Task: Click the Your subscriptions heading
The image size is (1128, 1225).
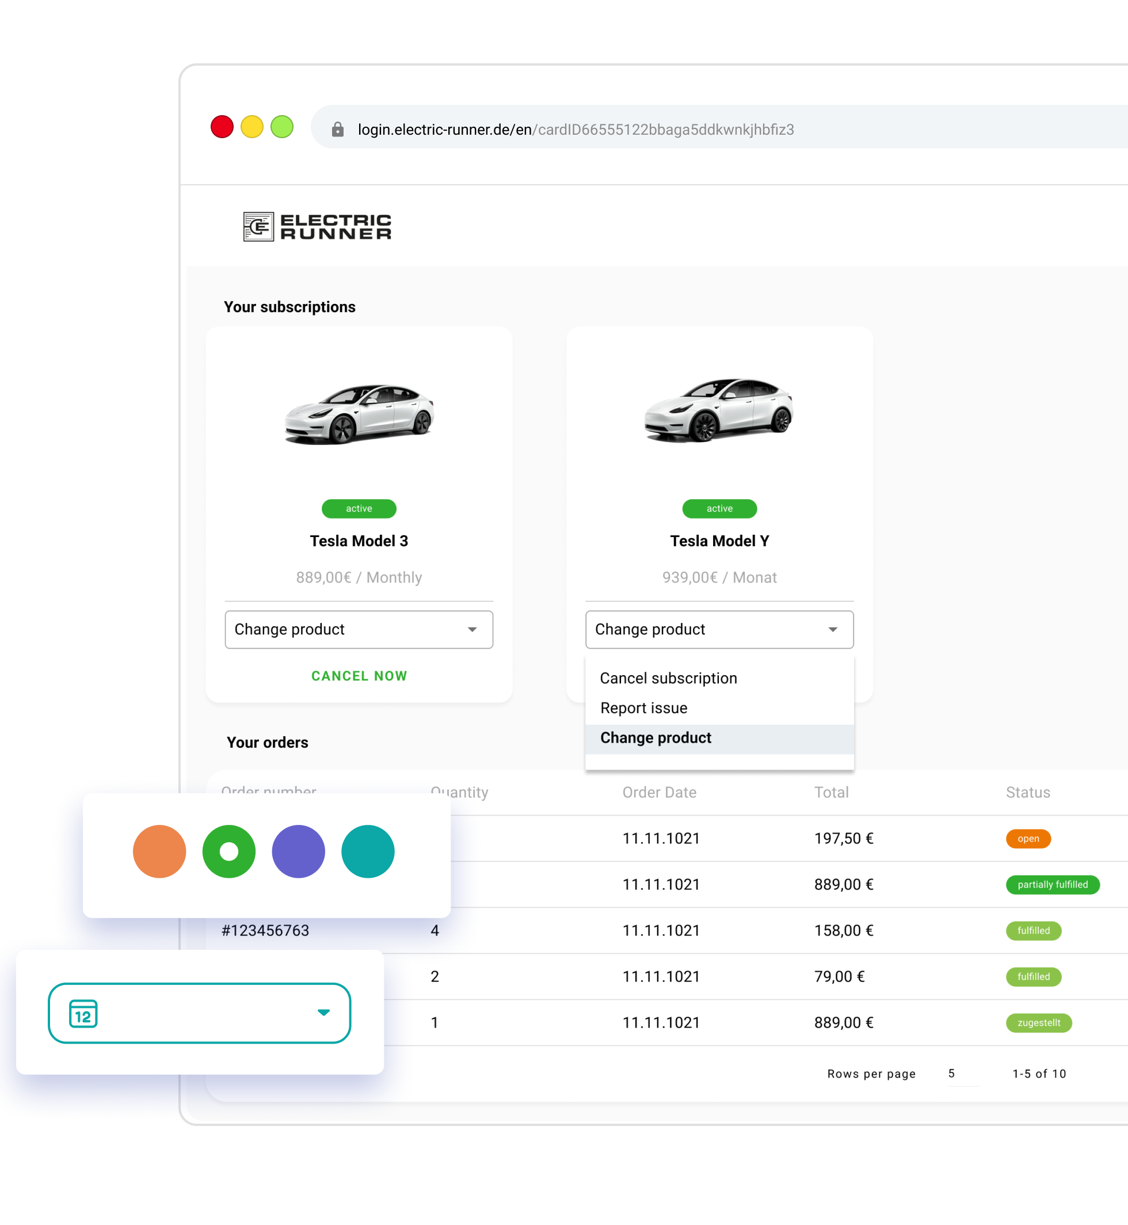Action: click(x=289, y=307)
